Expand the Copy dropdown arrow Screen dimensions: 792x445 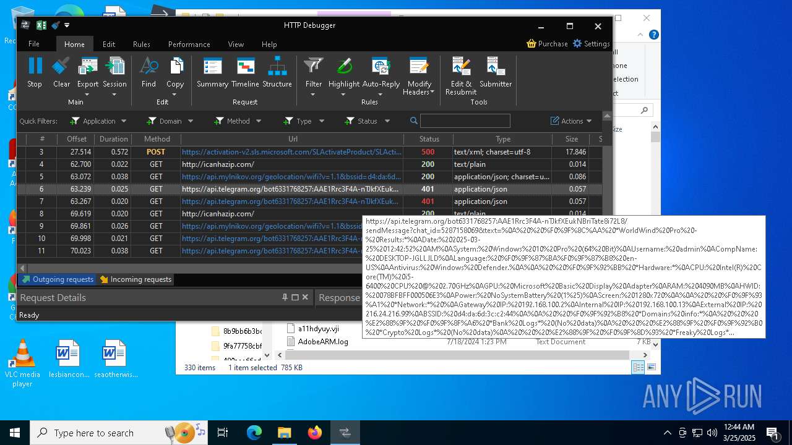pos(174,95)
